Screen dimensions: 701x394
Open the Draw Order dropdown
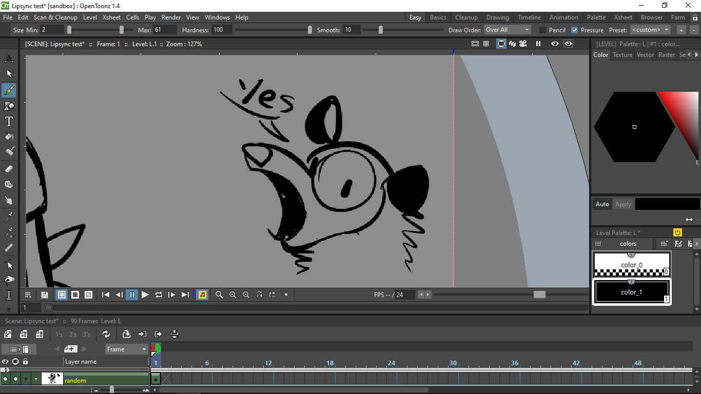coord(507,30)
